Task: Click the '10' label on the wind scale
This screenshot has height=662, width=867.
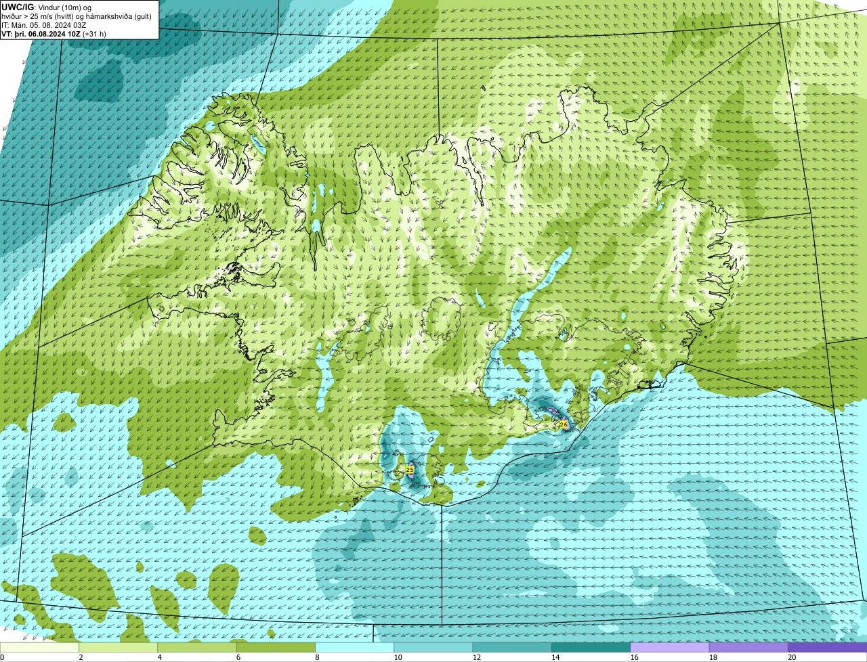Action: coord(398,657)
